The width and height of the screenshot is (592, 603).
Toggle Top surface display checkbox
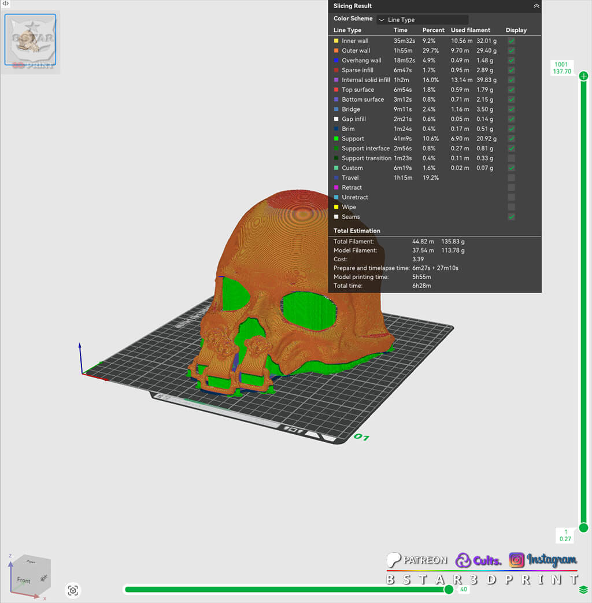tap(511, 90)
